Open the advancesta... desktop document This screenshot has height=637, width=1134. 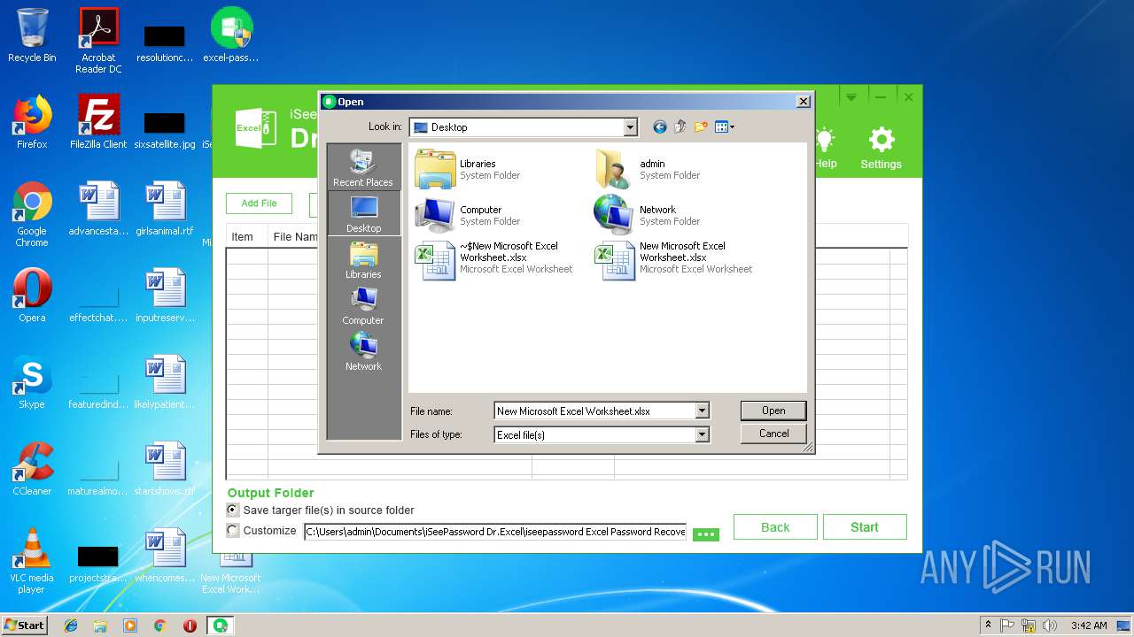pos(98,209)
